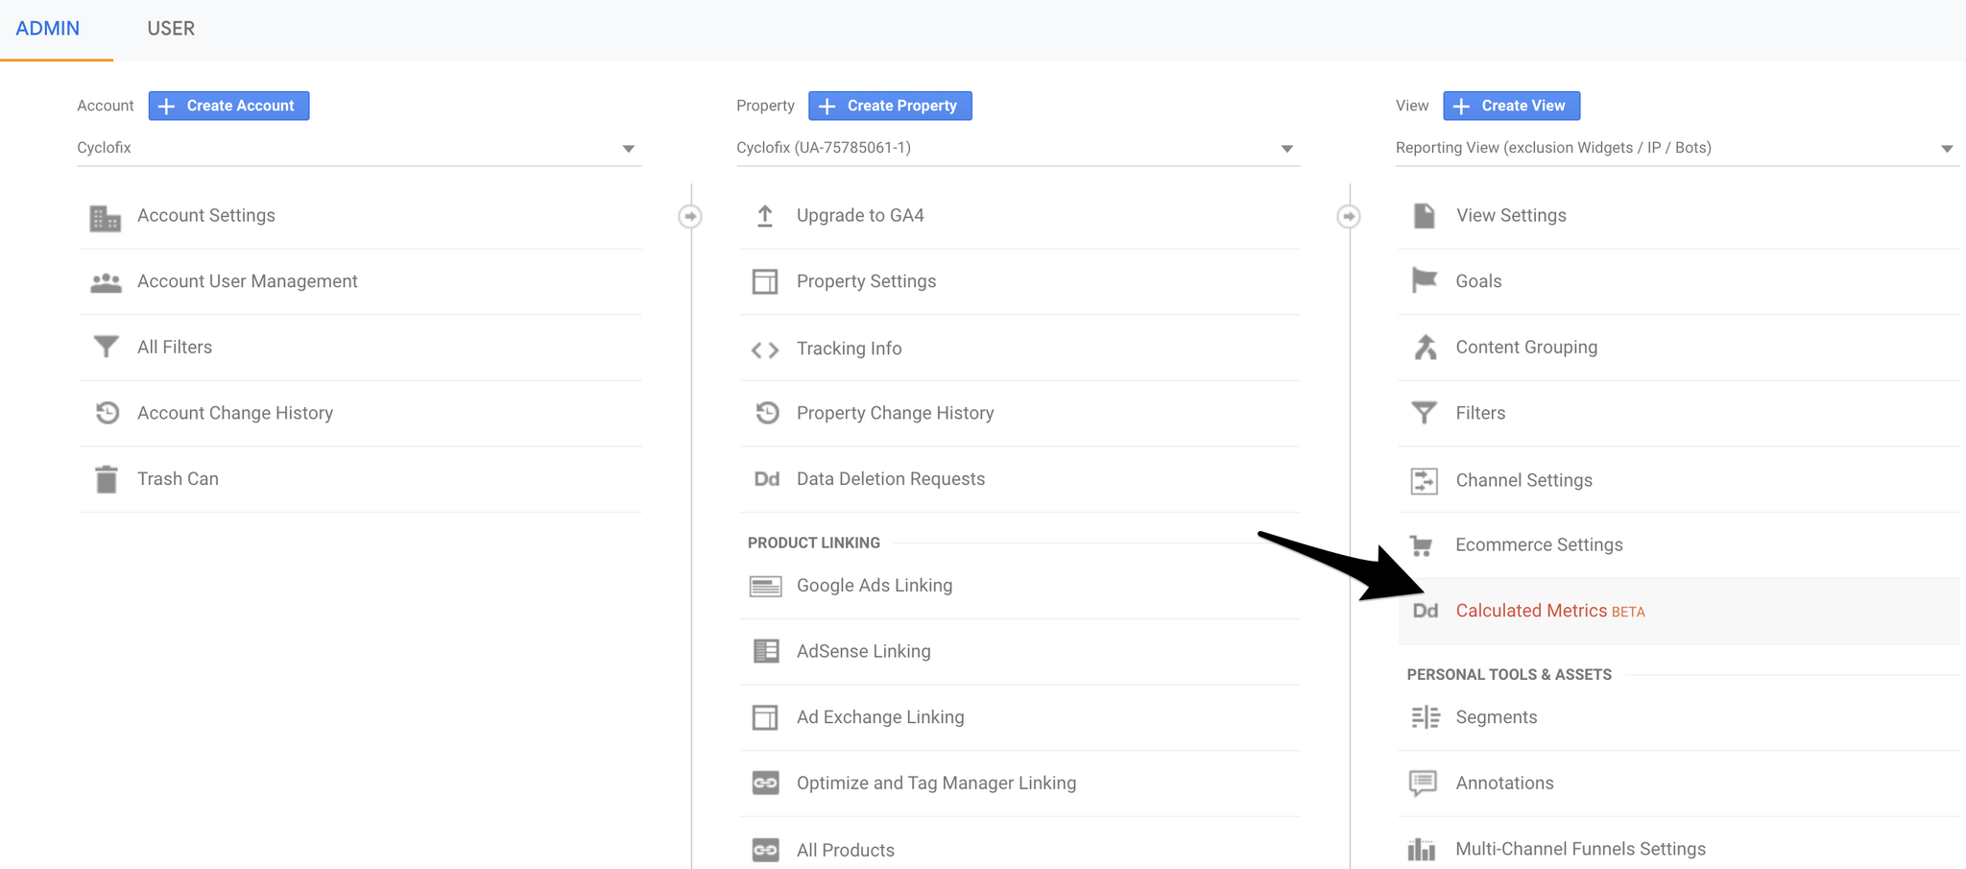Viewport: 1966px width, 869px height.
Task: Click the Create Property button
Action: [890, 106]
